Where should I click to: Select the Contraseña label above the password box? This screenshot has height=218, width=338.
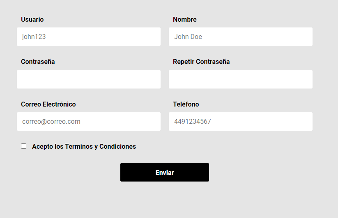[38, 62]
